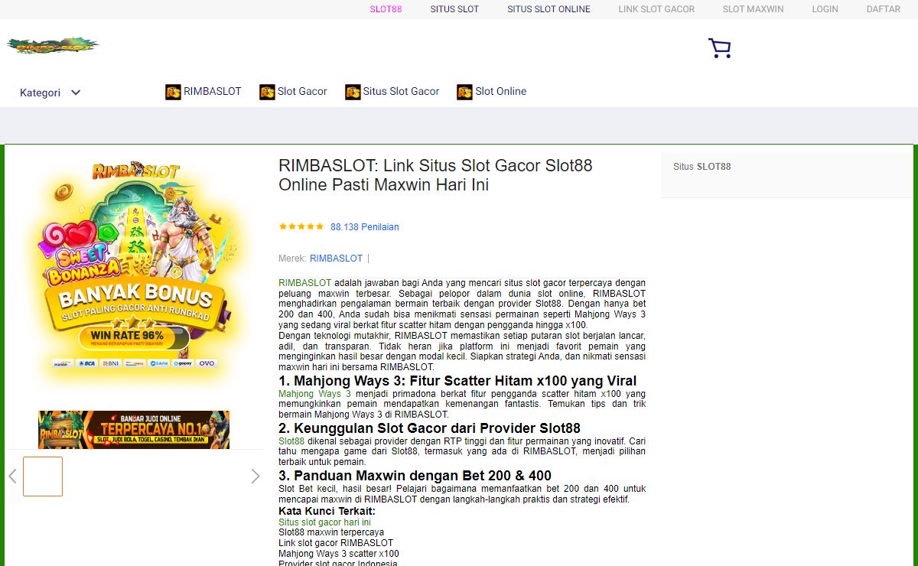The image size is (918, 566).
Task: Open SLOT MAXWIN top menu item
Action: click(x=754, y=9)
